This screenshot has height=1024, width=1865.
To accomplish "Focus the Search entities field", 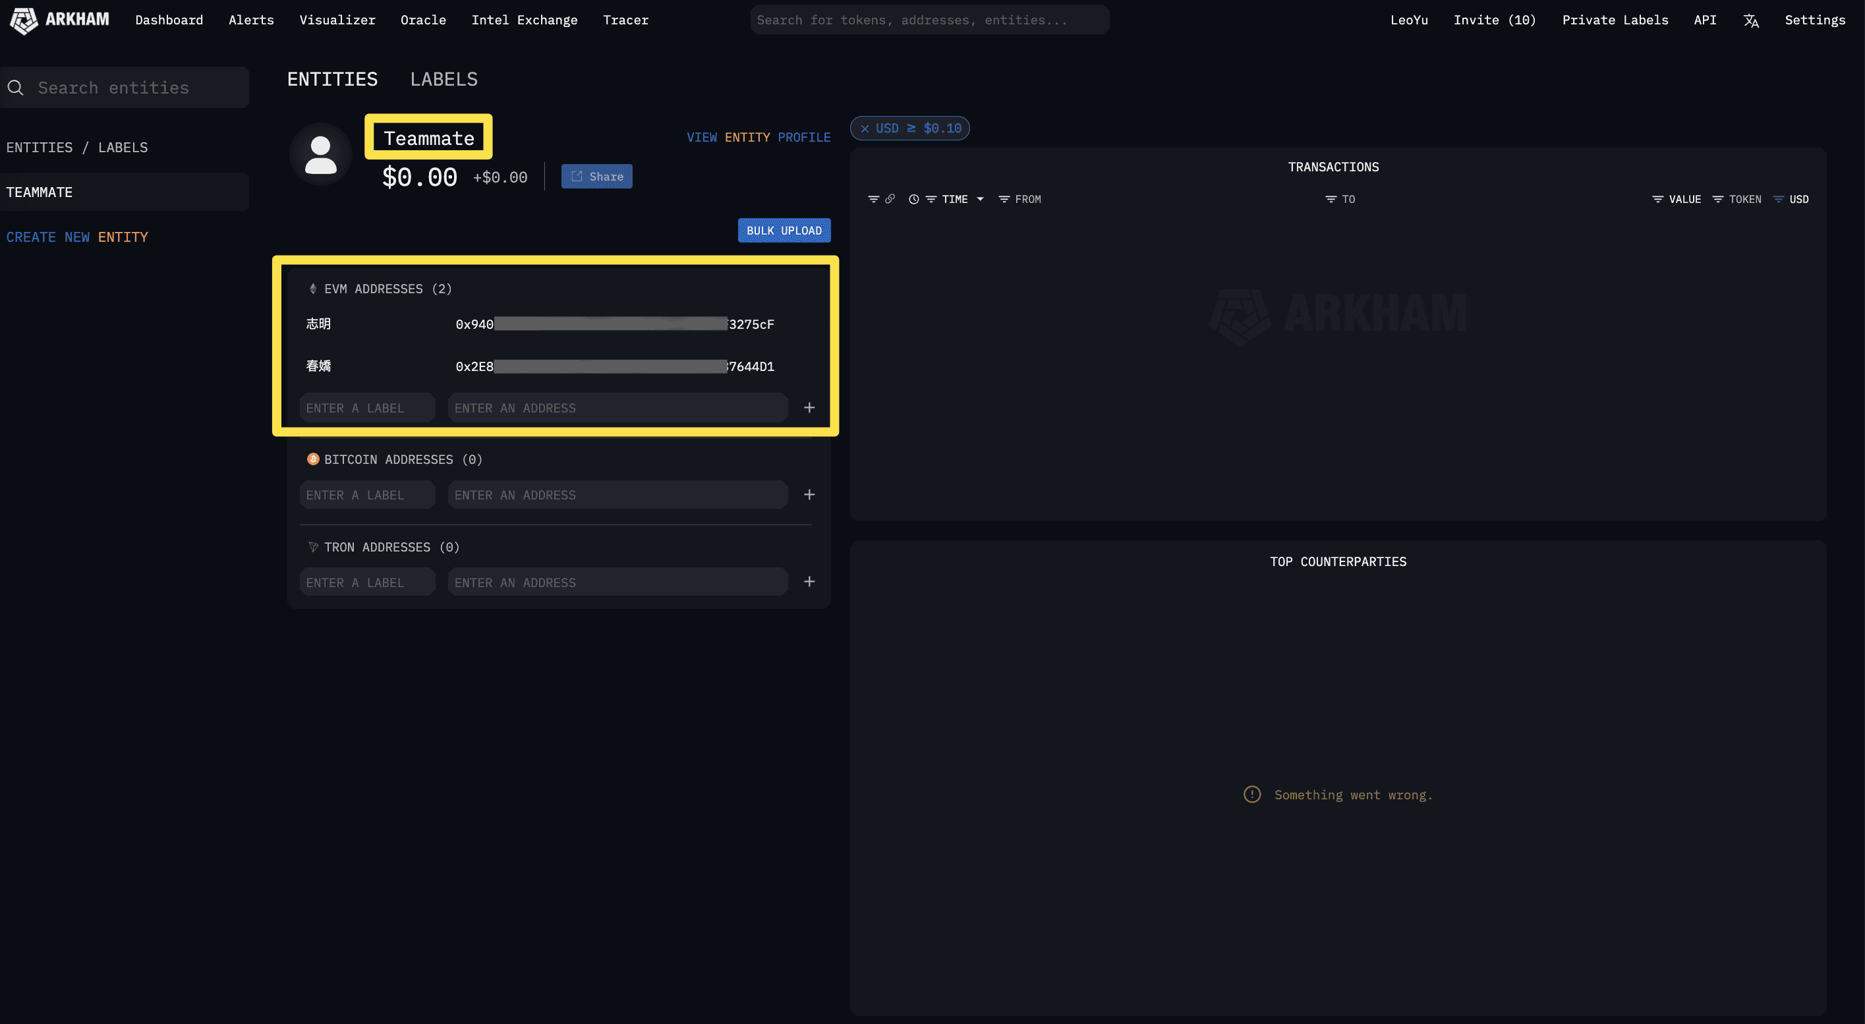I will 125,88.
